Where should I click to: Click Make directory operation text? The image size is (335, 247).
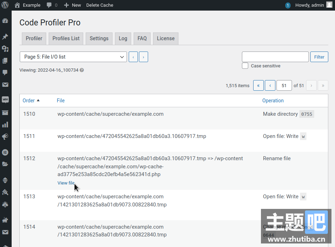[280, 114]
